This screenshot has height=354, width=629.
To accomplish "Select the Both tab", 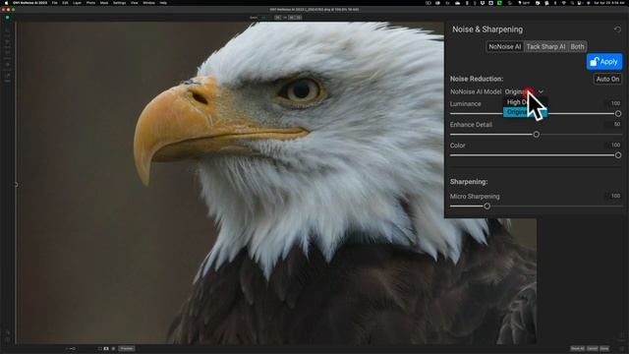I will 577,46.
